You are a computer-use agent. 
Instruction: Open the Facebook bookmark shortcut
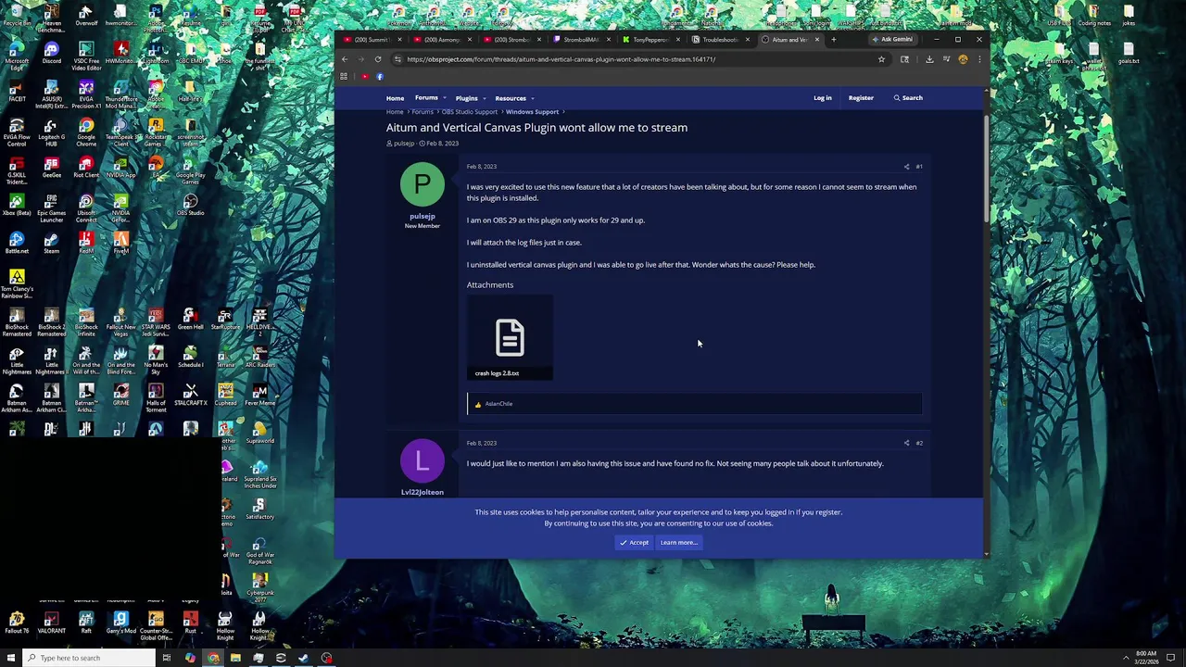(380, 77)
